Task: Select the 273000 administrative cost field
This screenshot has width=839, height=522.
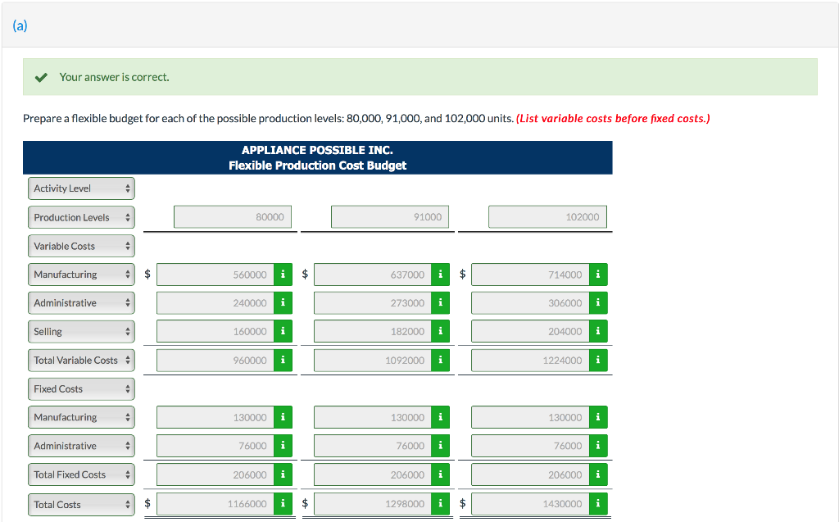Action: point(373,303)
